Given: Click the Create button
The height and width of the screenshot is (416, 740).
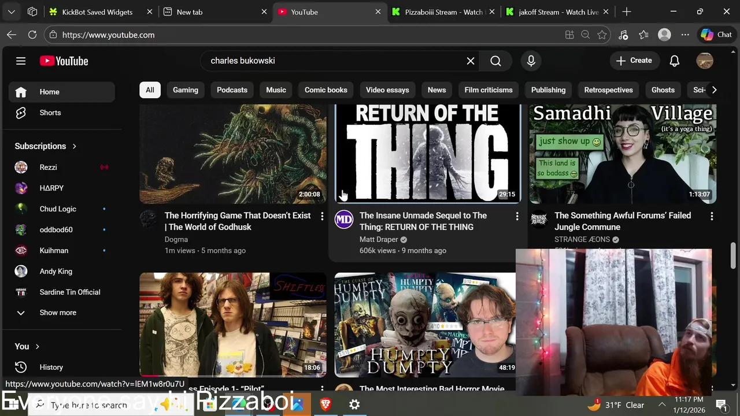Looking at the screenshot, I should [634, 61].
